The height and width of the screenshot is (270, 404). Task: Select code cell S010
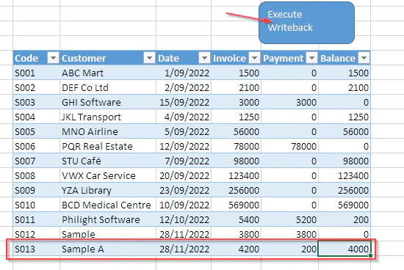tap(36, 205)
